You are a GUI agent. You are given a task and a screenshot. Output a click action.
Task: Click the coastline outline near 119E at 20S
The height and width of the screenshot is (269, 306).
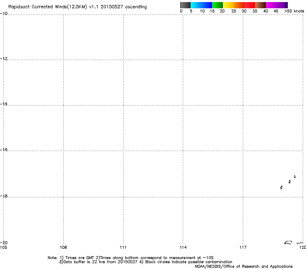[x=288, y=243]
